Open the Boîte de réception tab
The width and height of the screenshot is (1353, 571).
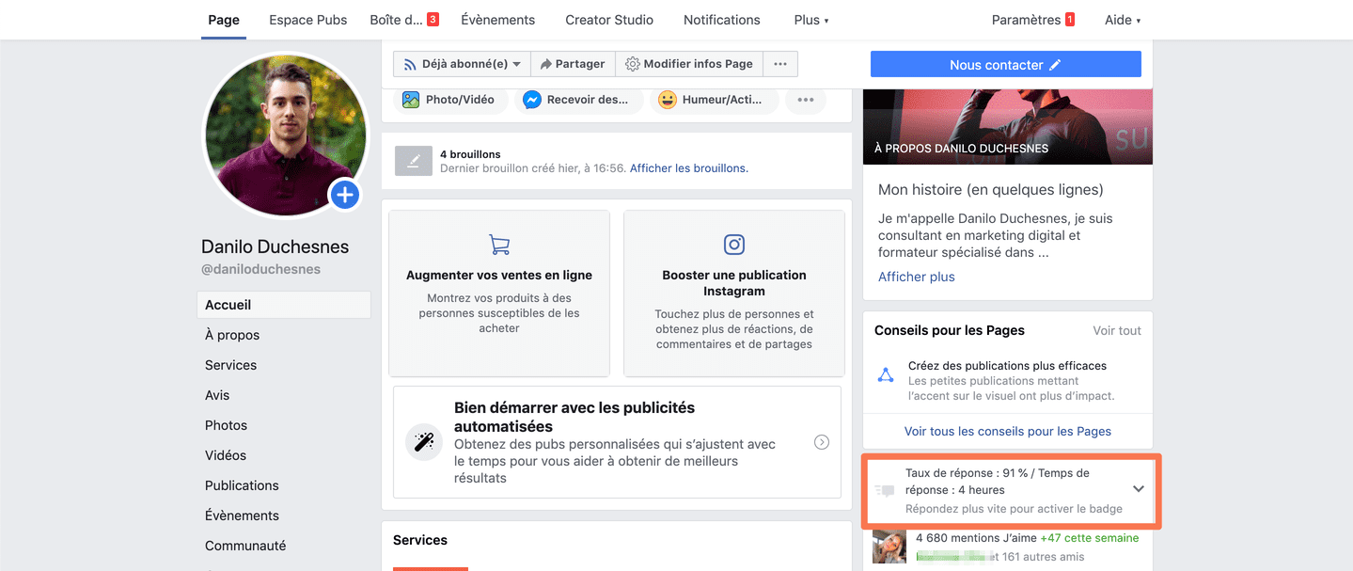(x=404, y=20)
